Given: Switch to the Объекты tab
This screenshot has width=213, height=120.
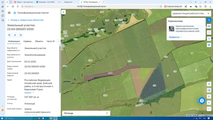Looking at the screenshot, I should [39, 41].
